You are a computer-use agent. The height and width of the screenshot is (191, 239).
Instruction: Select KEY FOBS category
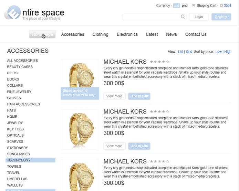[x=15, y=129]
